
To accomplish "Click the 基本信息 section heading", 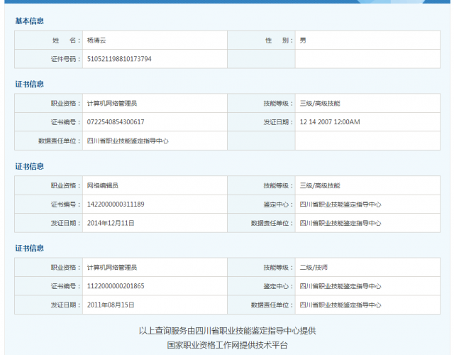I will (29, 21).
